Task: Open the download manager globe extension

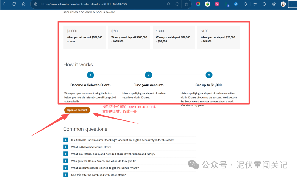Action: pyautogui.click(x=207, y=4)
